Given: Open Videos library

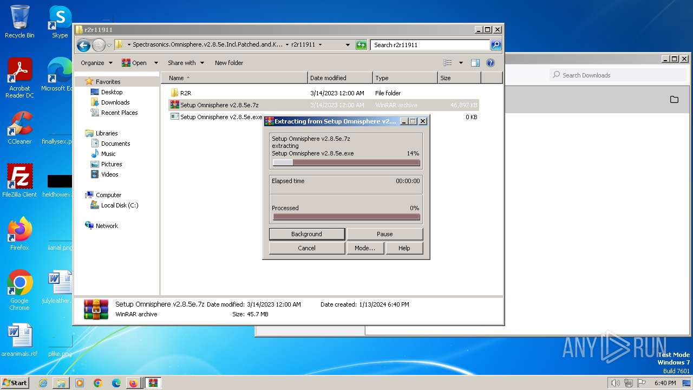Looking at the screenshot, I should pos(109,174).
